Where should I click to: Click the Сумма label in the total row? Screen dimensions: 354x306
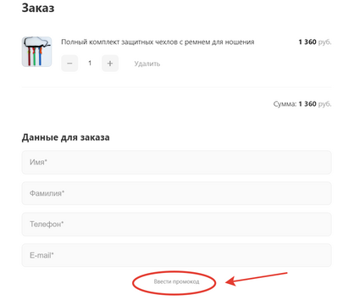[285, 104]
